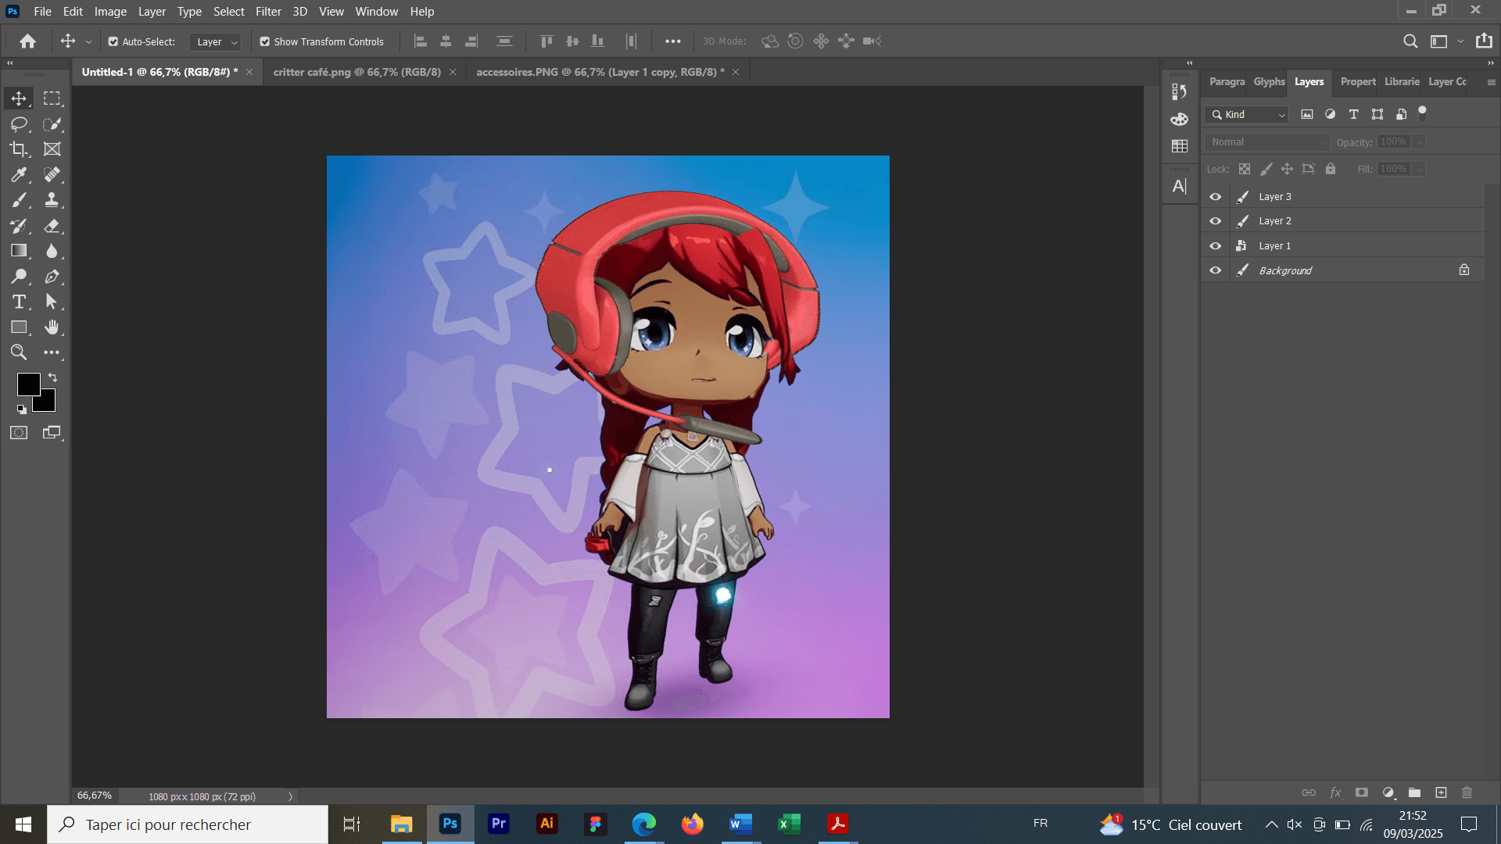
Task: Switch to the critter café.png tab
Action: [356, 72]
